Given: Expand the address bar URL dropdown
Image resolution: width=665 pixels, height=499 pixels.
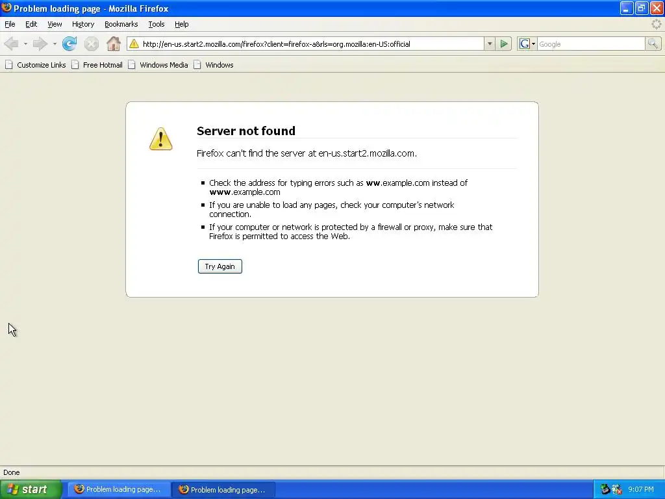Looking at the screenshot, I should [x=490, y=44].
